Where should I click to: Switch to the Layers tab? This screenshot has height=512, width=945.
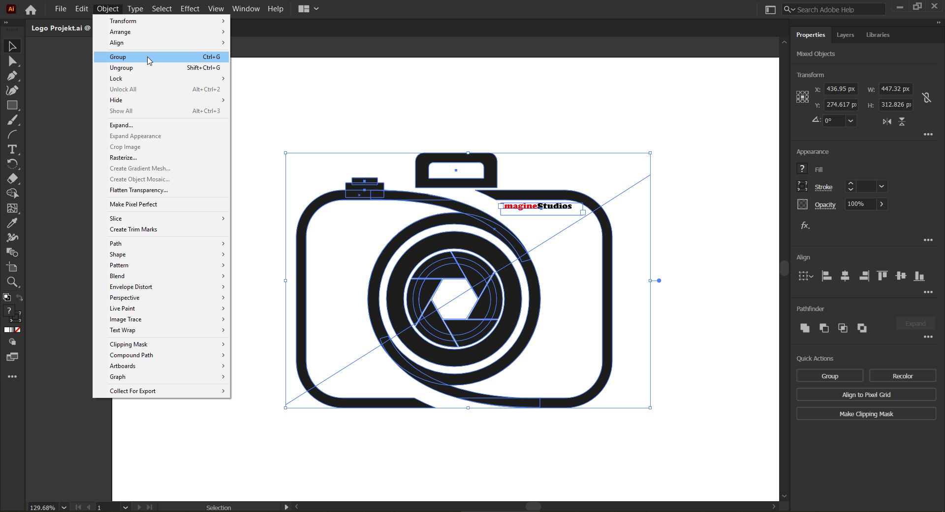(x=845, y=35)
